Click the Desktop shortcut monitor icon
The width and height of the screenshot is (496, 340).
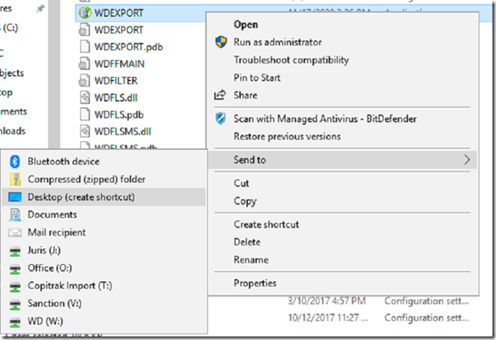15,197
